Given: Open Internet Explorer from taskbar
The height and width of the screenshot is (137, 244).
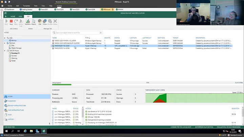Looking at the screenshot, I should (25, 131).
